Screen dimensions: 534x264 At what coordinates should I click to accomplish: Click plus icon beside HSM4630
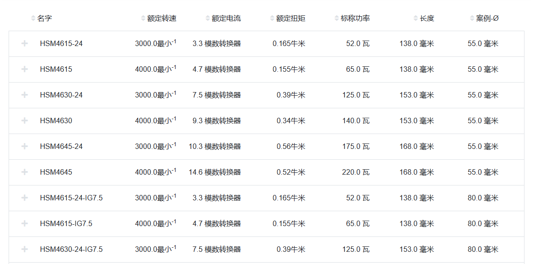(x=24, y=121)
